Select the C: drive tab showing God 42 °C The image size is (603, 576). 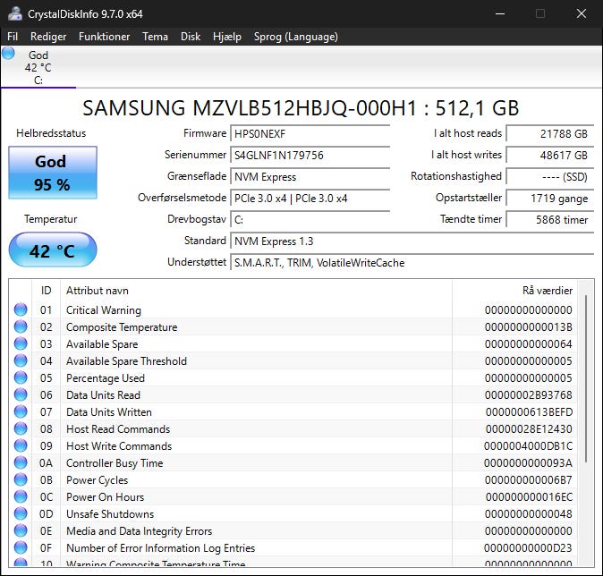click(38, 67)
